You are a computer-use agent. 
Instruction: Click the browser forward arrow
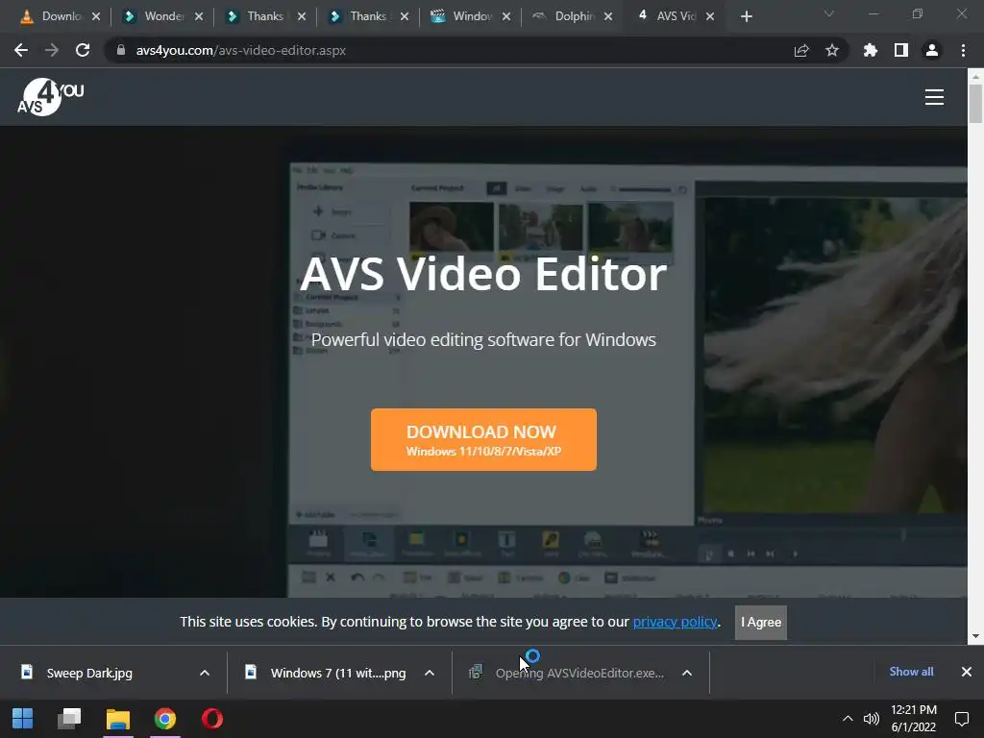click(x=52, y=50)
